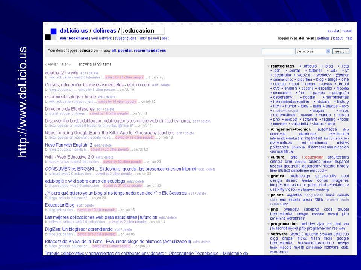Viewport: 361px width, 270px height.
Task: Open 'saved by 18 other people' under Blogfesores
Action: [109, 113]
